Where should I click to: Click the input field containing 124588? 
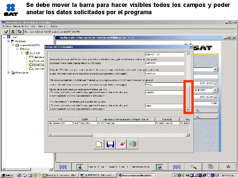tap(165, 92)
